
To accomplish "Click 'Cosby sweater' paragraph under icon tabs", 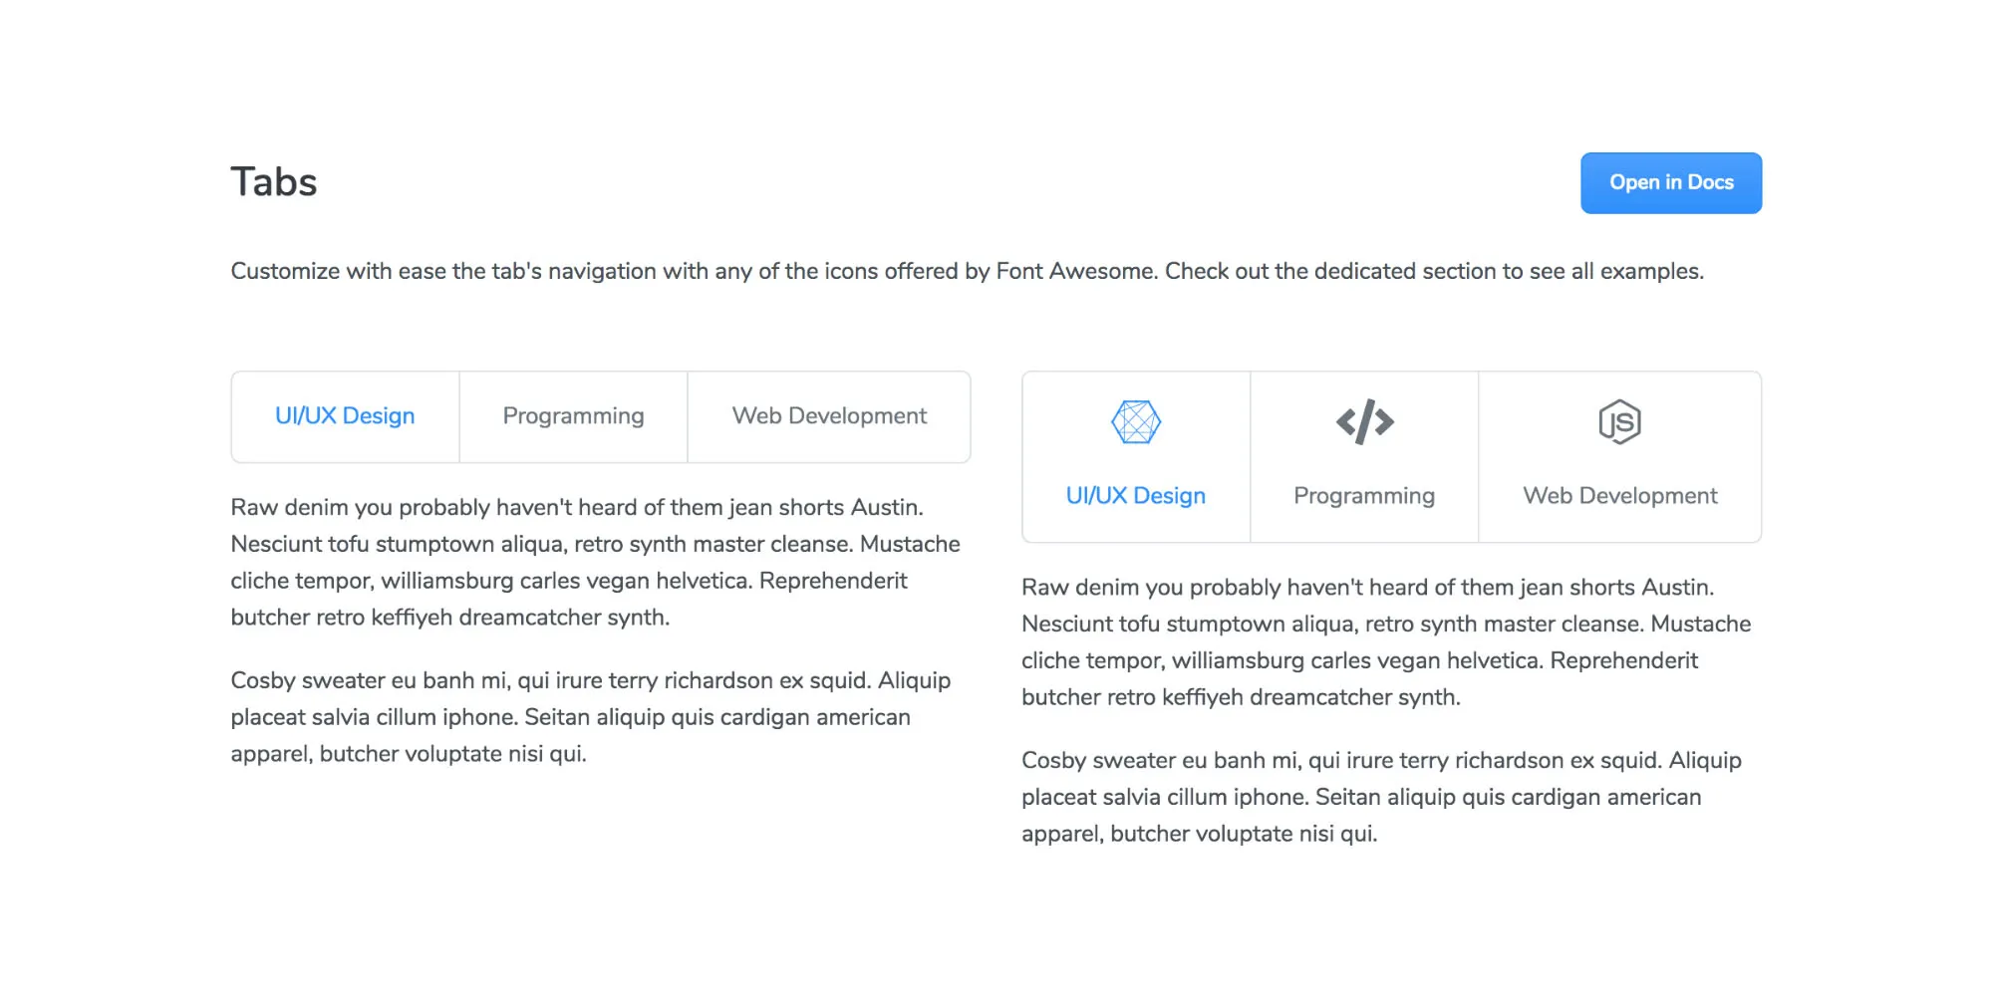I will pyautogui.click(x=1382, y=797).
